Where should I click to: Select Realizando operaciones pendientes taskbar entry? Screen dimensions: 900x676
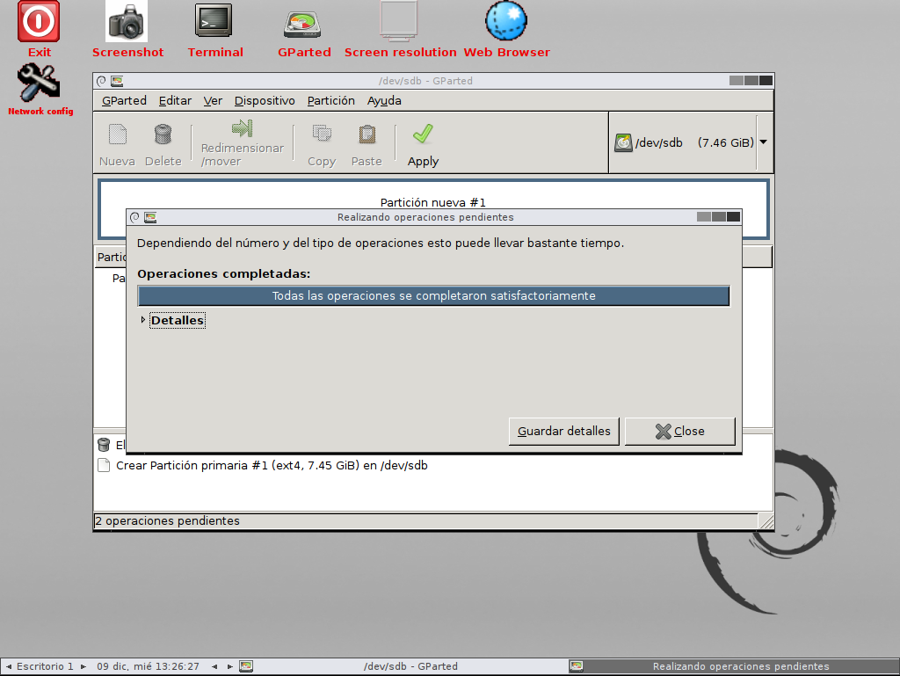[734, 666]
